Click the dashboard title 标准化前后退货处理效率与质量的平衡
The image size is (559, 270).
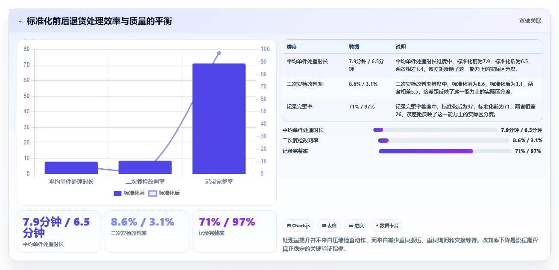(x=99, y=21)
